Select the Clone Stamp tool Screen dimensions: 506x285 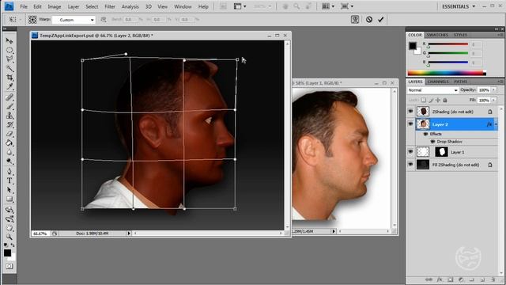tap(9, 116)
